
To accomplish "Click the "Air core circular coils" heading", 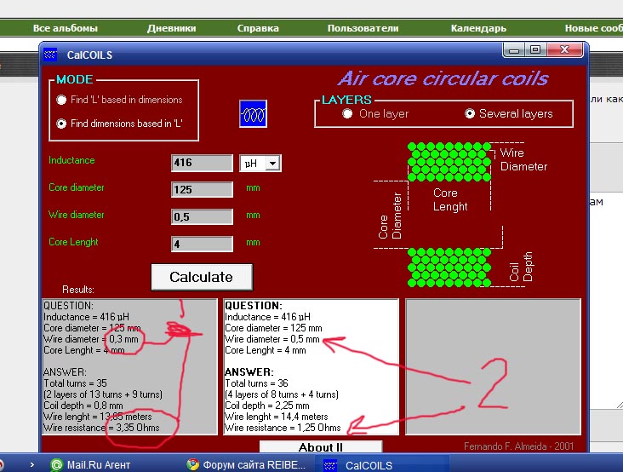I will tap(443, 78).
